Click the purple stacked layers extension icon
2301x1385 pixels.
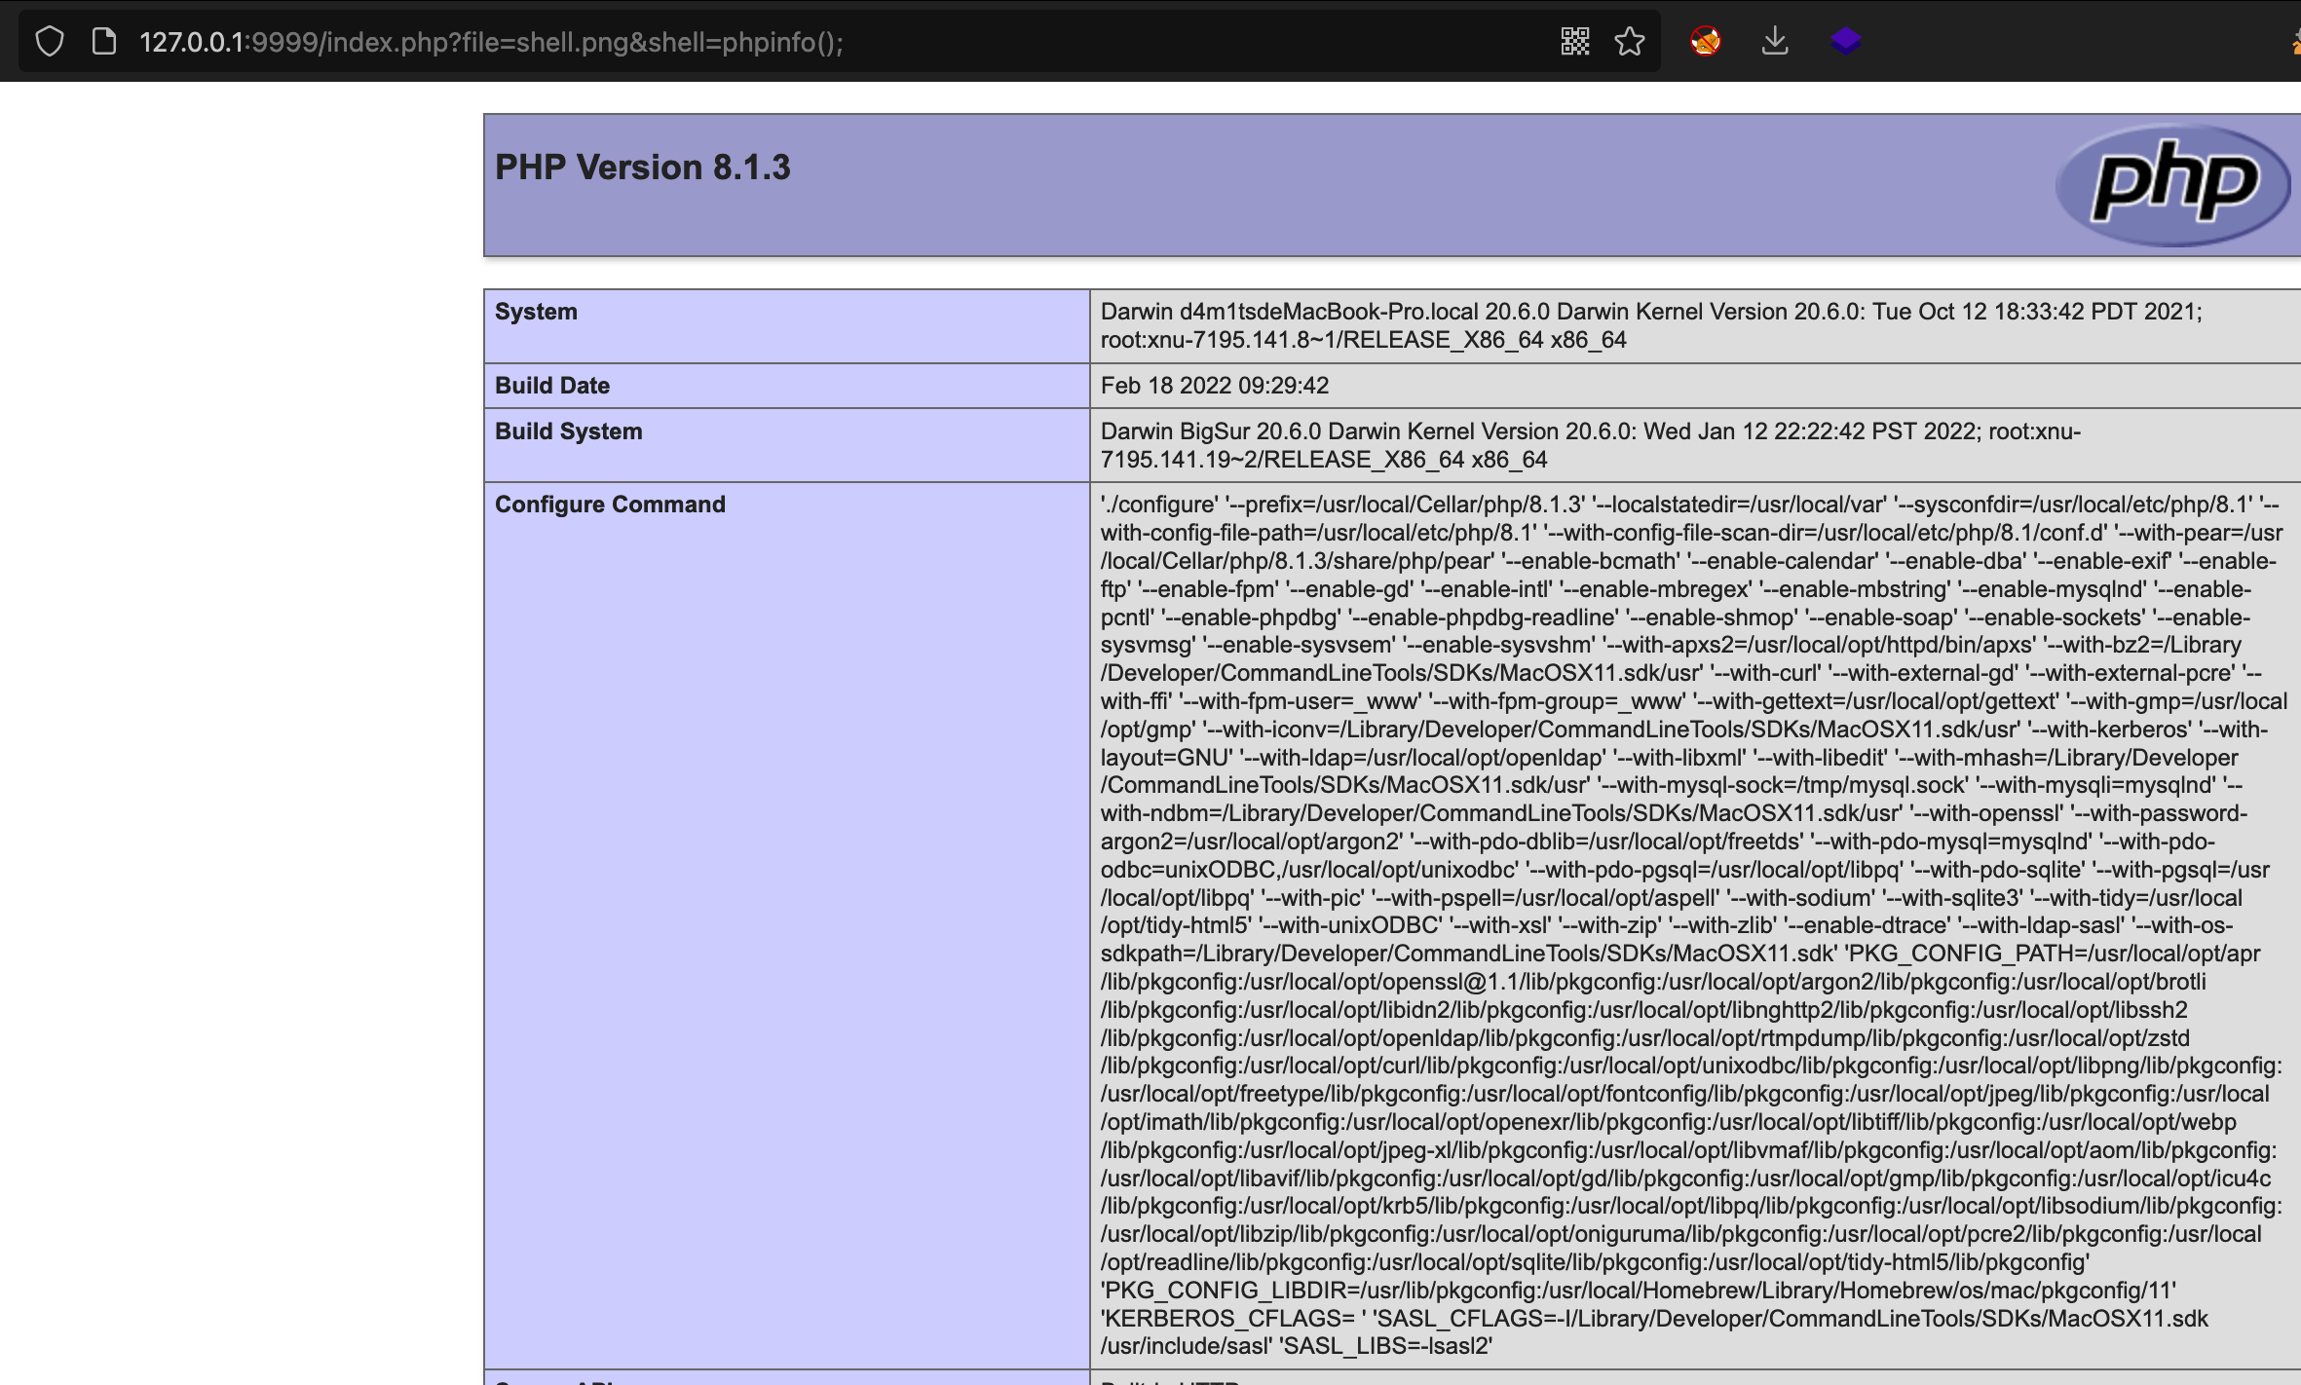tap(1846, 42)
